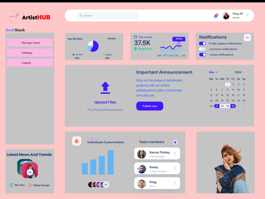The width and height of the screenshot is (265, 199).
Task: Select Logout in the sidebar
Action: (x=30, y=63)
